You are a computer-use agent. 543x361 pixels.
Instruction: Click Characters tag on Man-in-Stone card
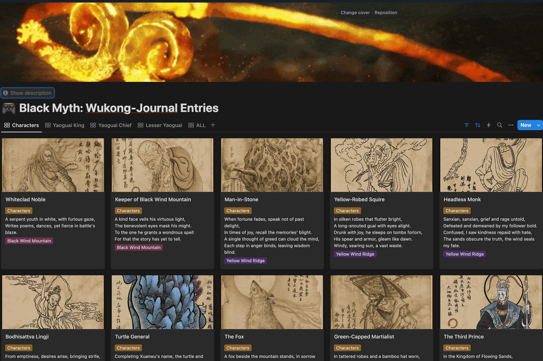pyautogui.click(x=238, y=211)
